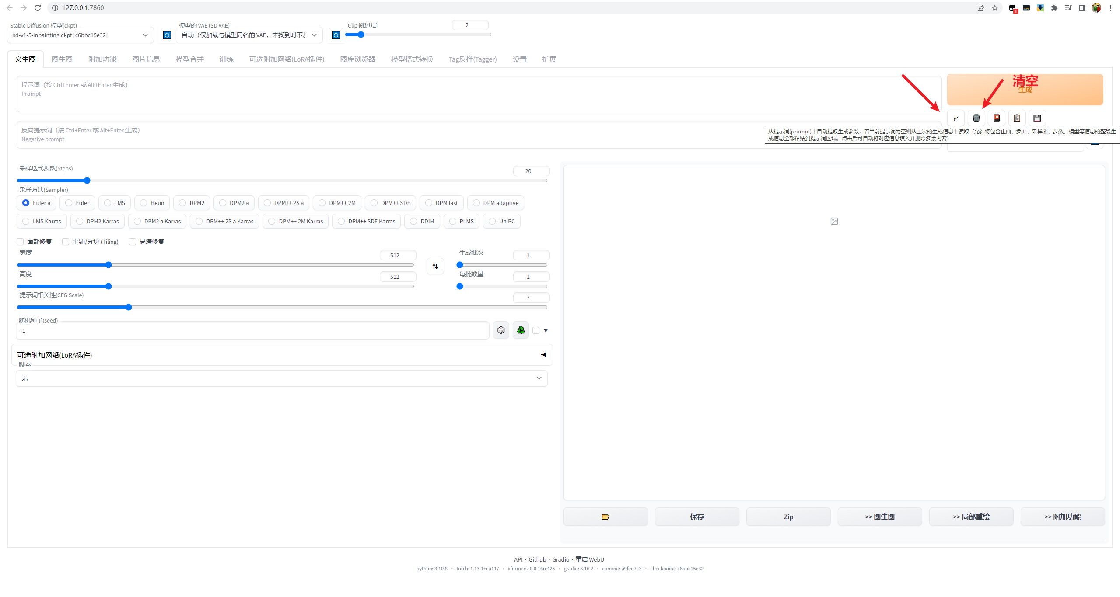Click the clipboard apply style icon
The height and width of the screenshot is (597, 1120).
coord(1017,118)
